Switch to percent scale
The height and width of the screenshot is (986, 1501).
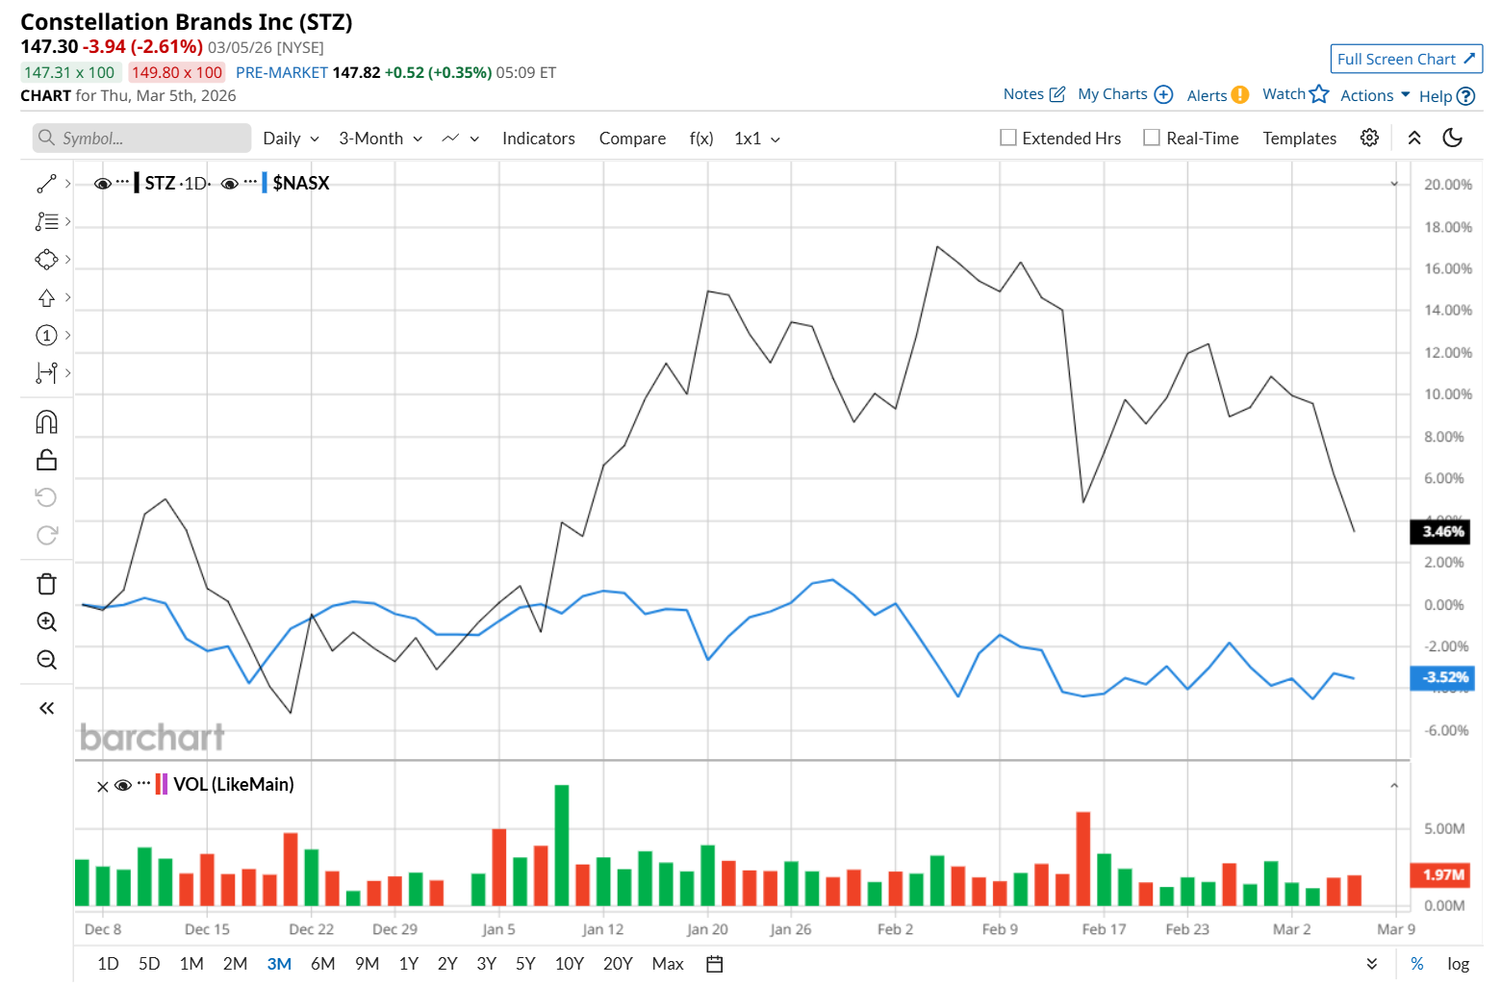click(x=1417, y=964)
